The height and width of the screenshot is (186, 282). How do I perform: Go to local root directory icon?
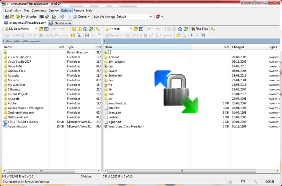(x=80, y=29)
